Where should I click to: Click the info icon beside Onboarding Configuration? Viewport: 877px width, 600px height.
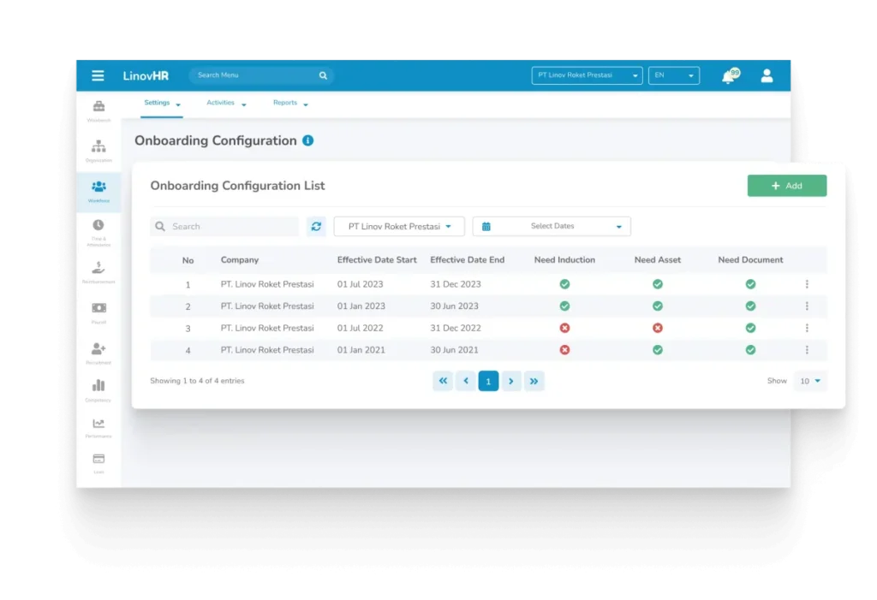coord(307,141)
